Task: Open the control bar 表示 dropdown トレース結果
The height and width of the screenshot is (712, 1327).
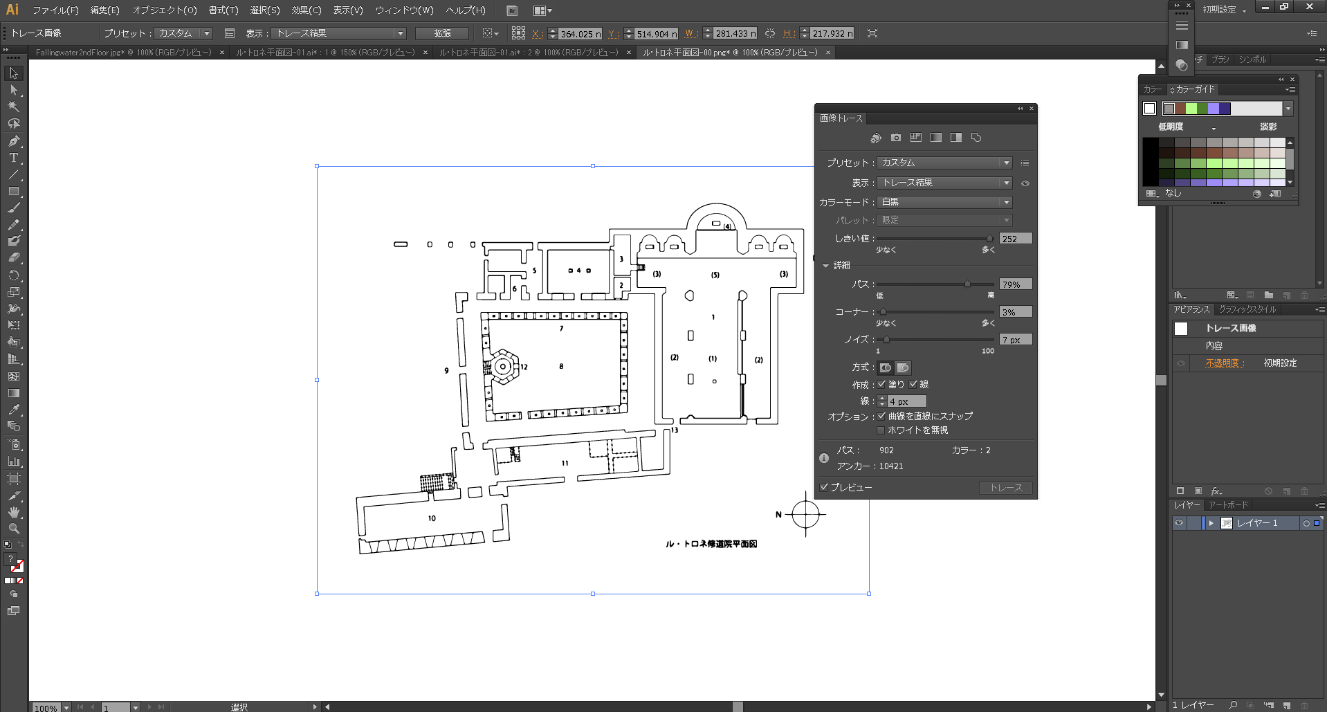Action: (338, 33)
